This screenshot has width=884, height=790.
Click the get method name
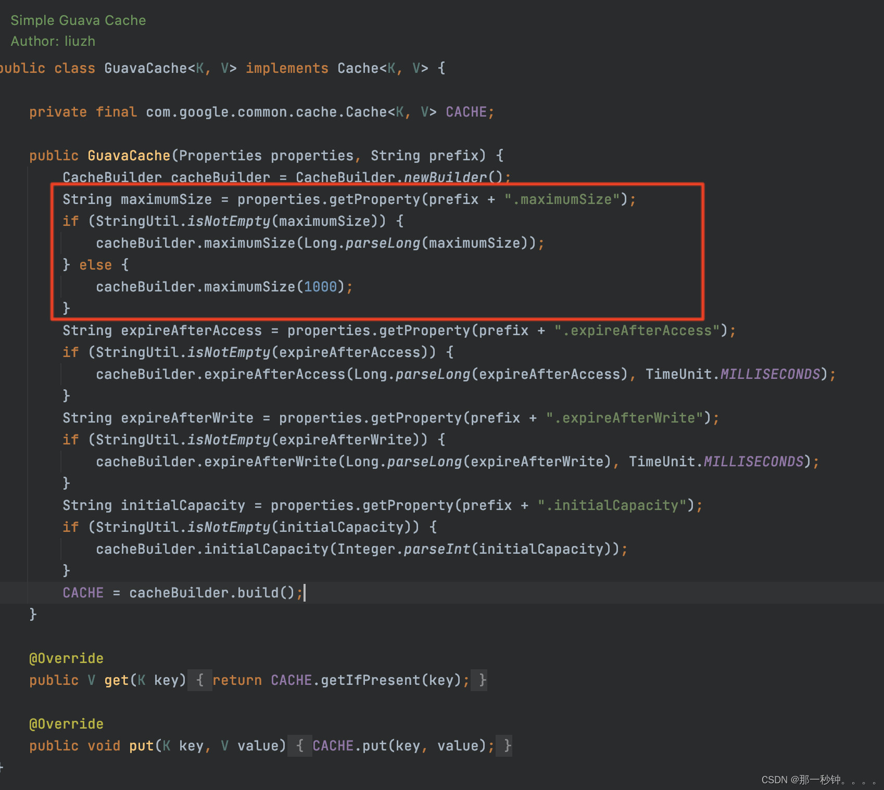[117, 680]
